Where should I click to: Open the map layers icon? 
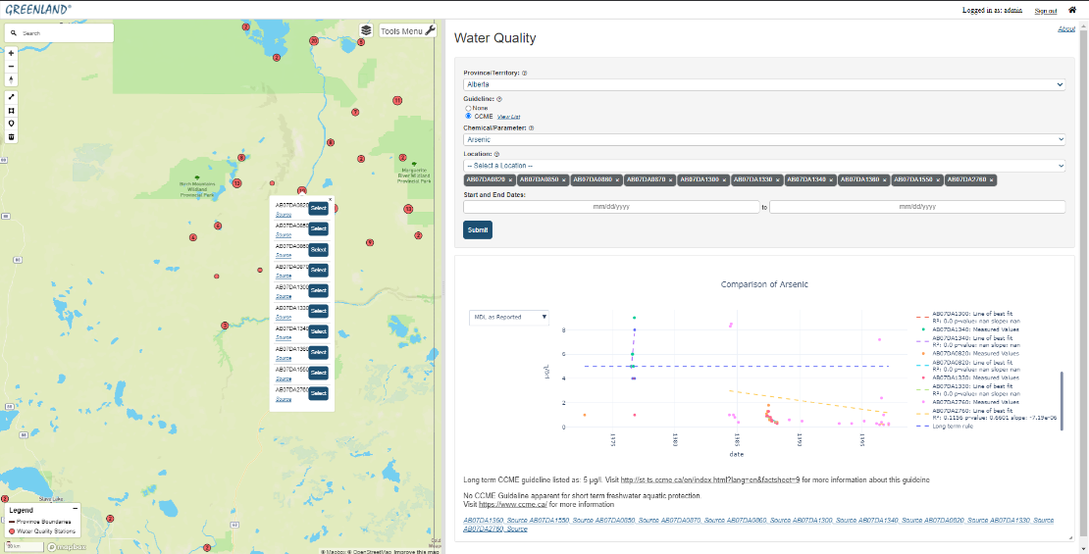pyautogui.click(x=366, y=31)
